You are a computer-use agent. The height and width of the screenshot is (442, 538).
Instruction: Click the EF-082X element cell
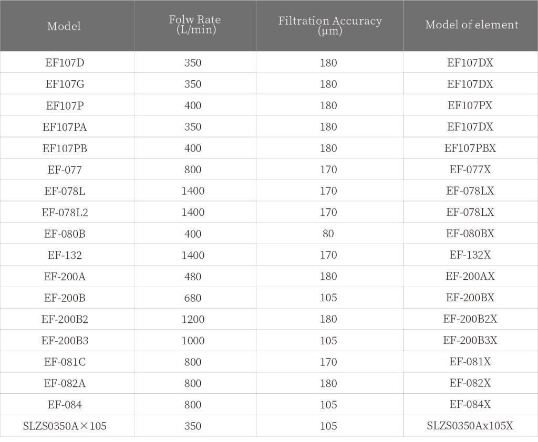[470, 384]
